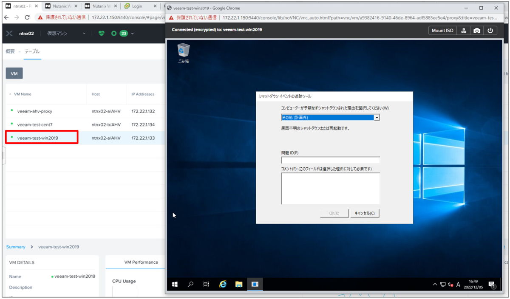The image size is (510, 299).
Task: Switch to the ntnx02 browser tab
Action: [x=21, y=6]
